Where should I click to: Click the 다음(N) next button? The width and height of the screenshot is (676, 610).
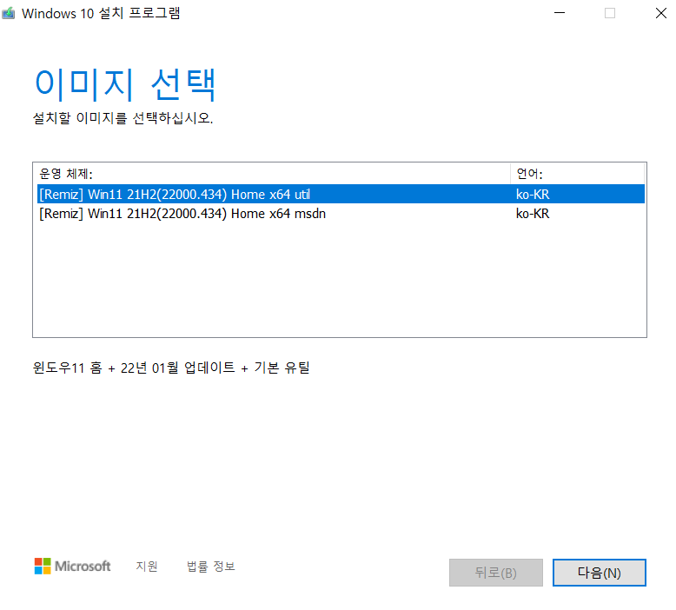[x=600, y=573]
